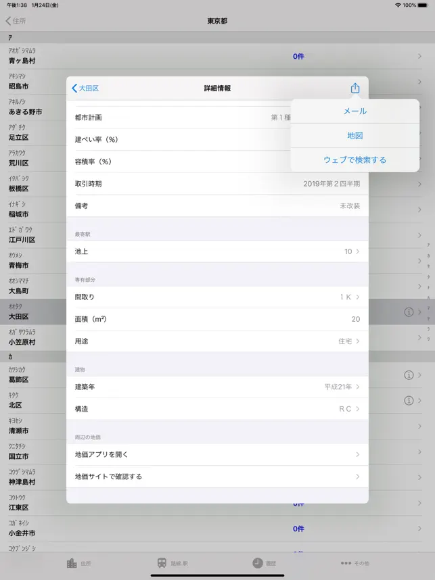Viewport: 435px width, 580px height.
Task: Select 国立市 in the list
Action: point(18,456)
